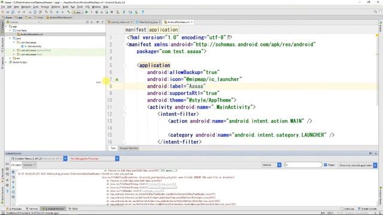This screenshot has height=215, width=383.
Task: Open the Refactor menu
Action: (x=56, y=7)
